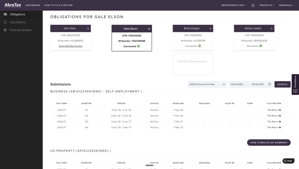Screen dimensions: 299x169
Task: Open the 2026/27 tax year dropdown
Action: 207,84
